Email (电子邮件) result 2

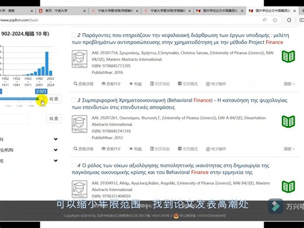point(216,84)
